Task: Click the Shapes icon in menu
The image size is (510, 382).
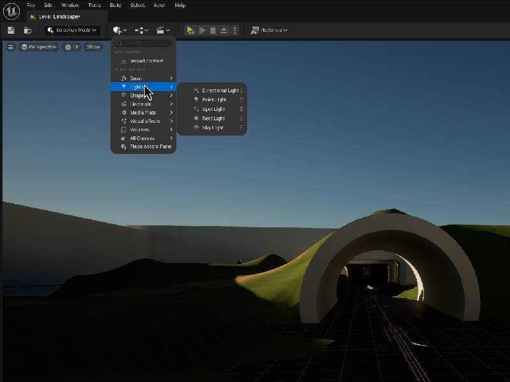Action: (x=124, y=95)
